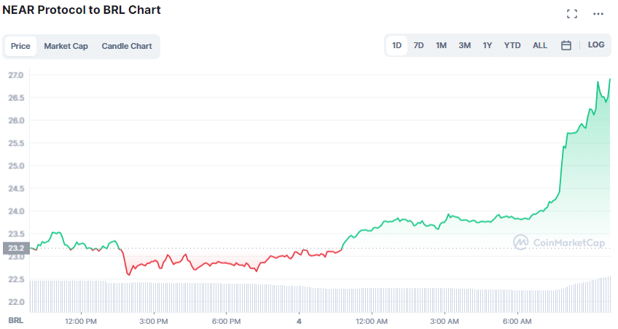This screenshot has height=329, width=618.
Task: Select the Price tab
Action: [20, 46]
